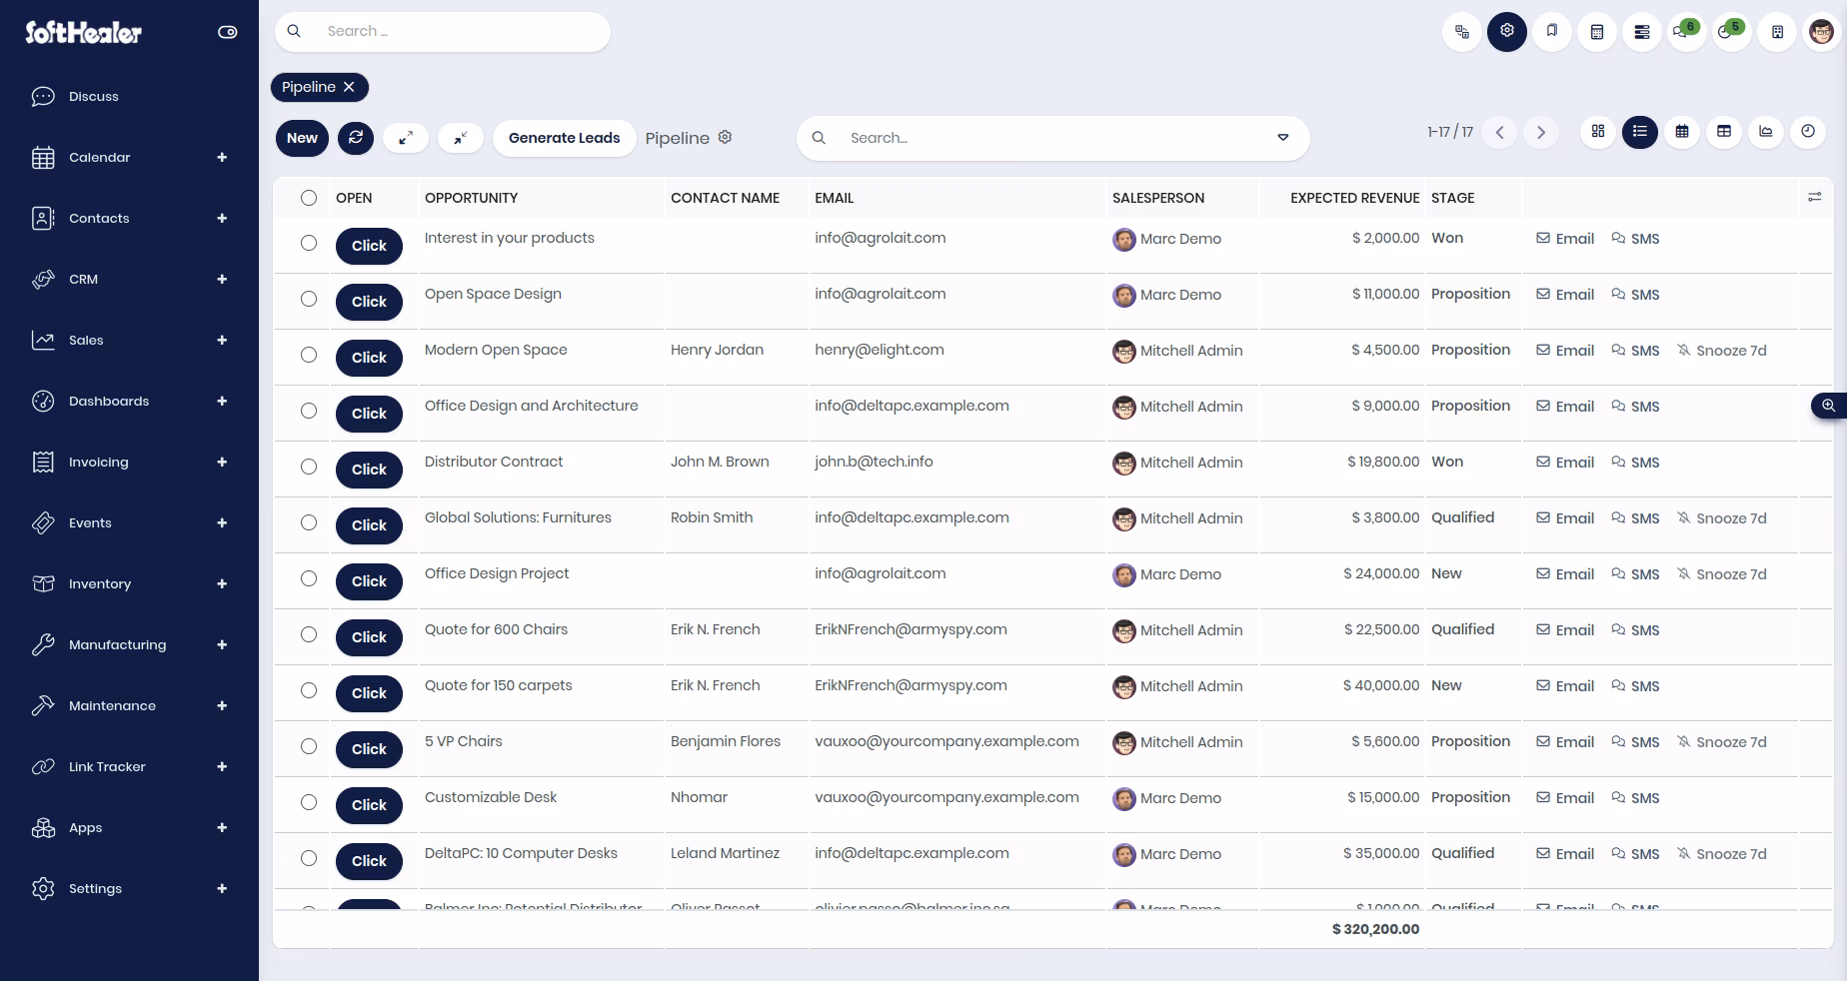Check the select-all box in table header
This screenshot has width=1847, height=981.
[x=309, y=198]
